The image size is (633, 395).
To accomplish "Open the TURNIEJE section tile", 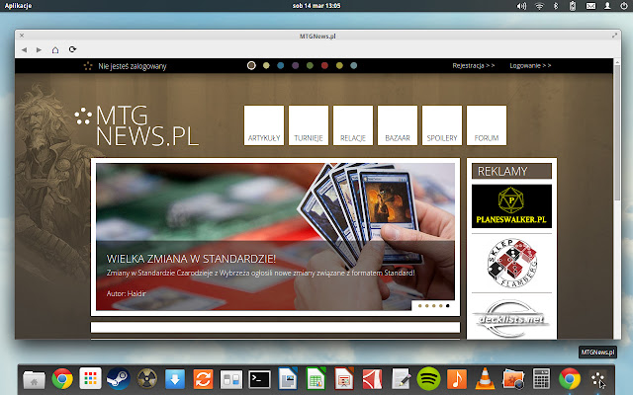I will pos(309,125).
